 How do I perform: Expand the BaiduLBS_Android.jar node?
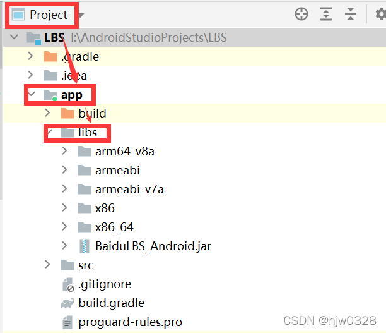tap(64, 246)
